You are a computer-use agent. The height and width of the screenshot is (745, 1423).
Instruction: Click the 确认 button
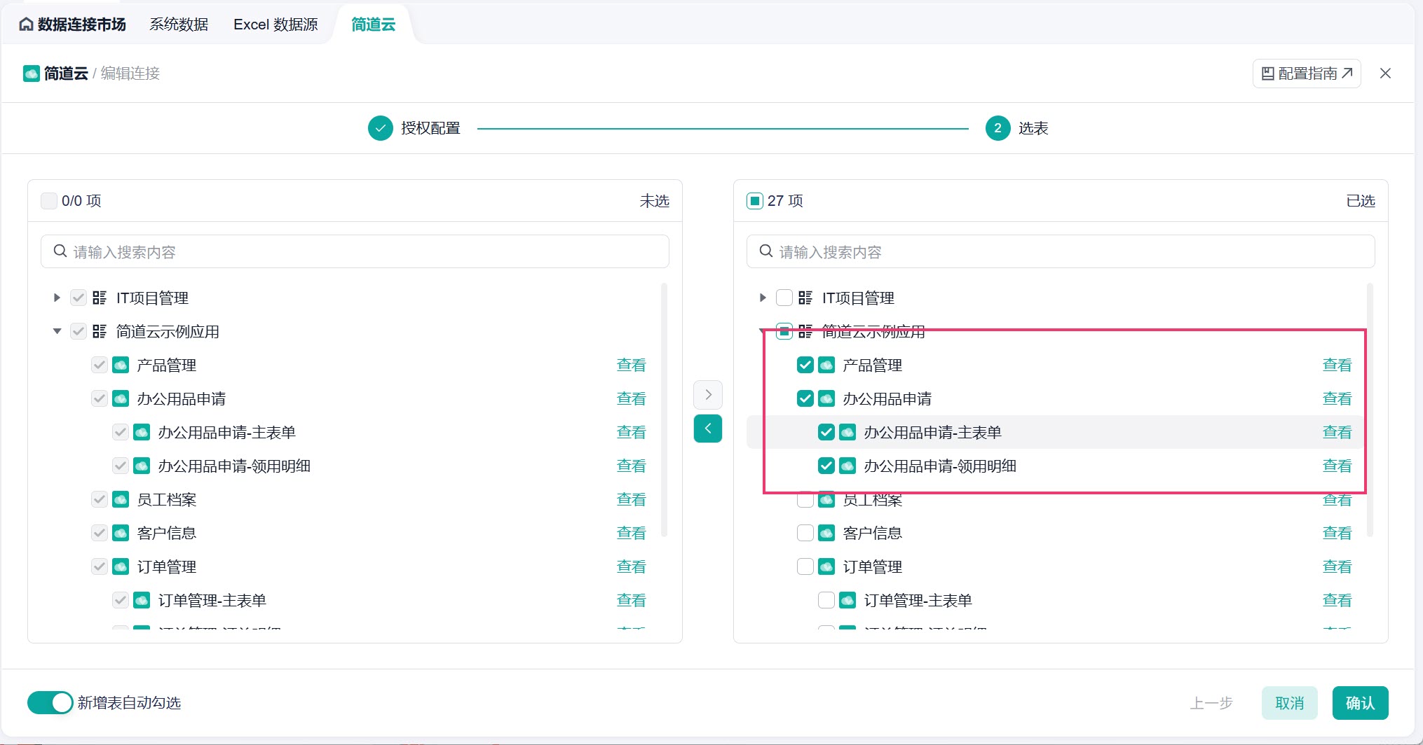(x=1361, y=703)
